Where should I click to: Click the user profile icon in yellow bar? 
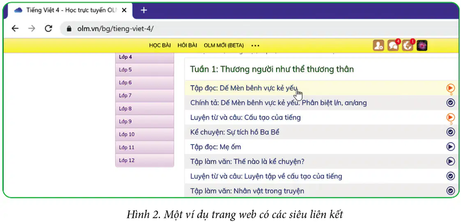click(x=378, y=45)
